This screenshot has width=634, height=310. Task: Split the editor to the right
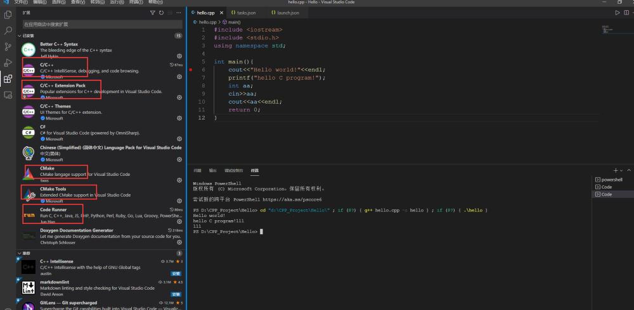click(x=627, y=13)
